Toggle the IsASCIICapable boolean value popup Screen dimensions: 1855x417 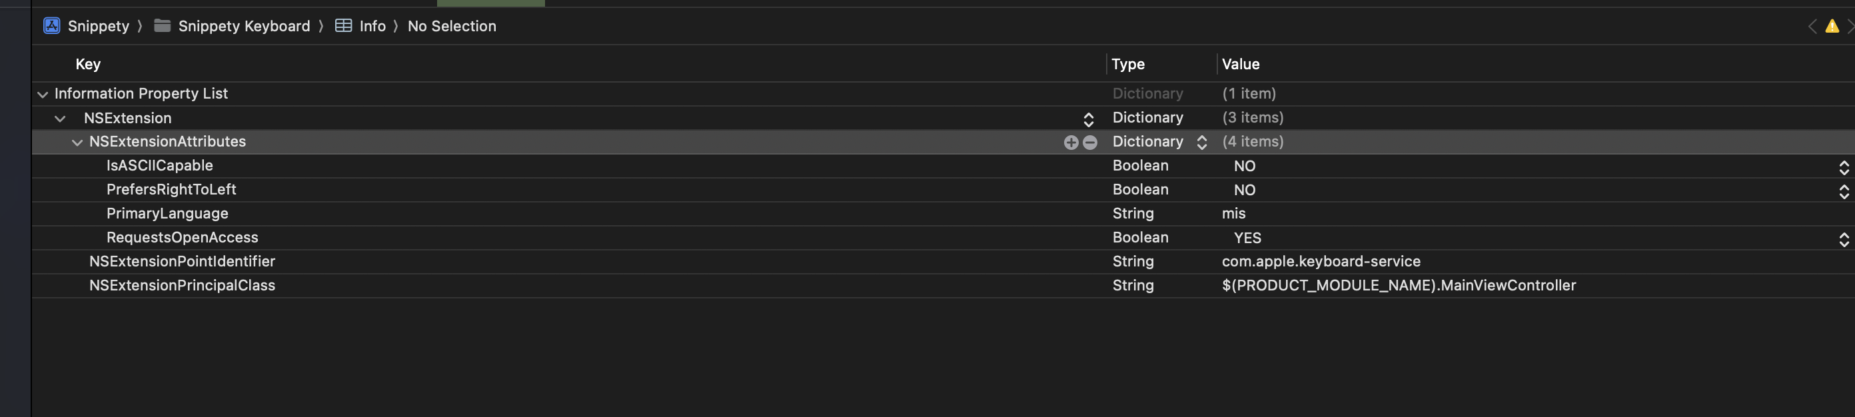pos(1844,167)
